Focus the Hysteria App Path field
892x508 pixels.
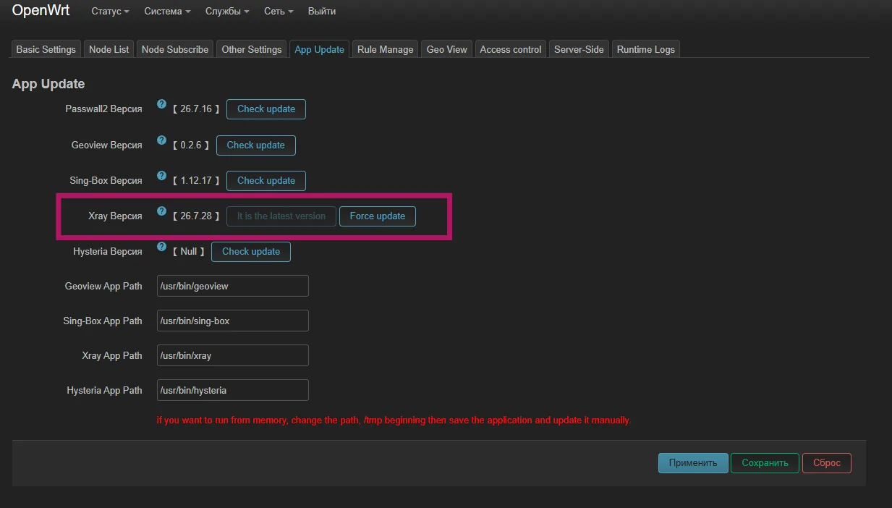(233, 390)
